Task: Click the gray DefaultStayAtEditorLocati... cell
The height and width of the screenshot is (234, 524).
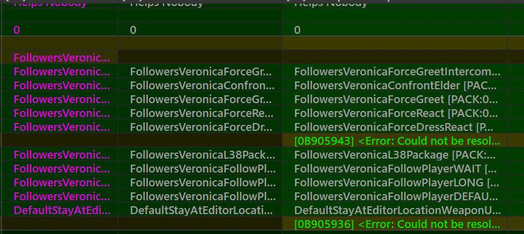Action: point(200,210)
